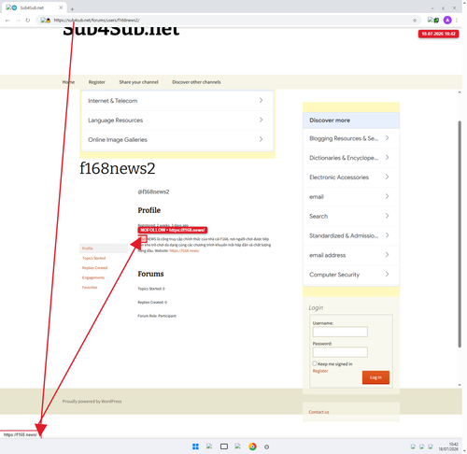
Task: Expand the Search row chevron
Action: (387, 216)
